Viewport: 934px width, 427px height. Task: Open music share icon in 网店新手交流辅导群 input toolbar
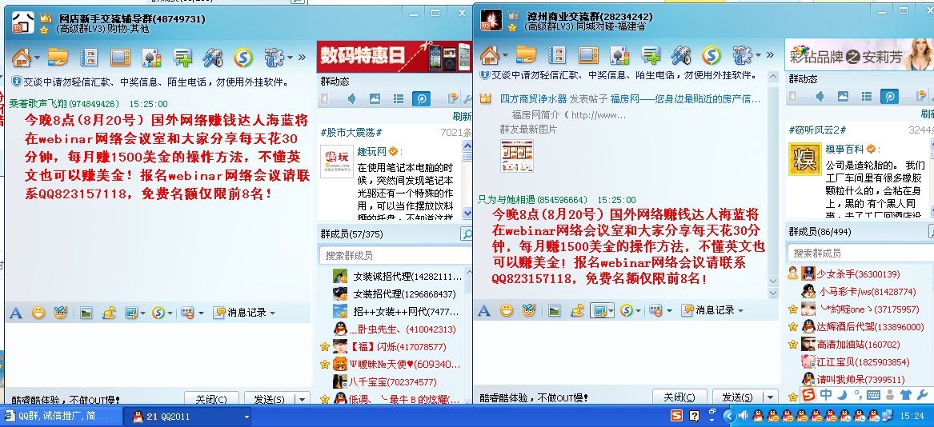(108, 313)
